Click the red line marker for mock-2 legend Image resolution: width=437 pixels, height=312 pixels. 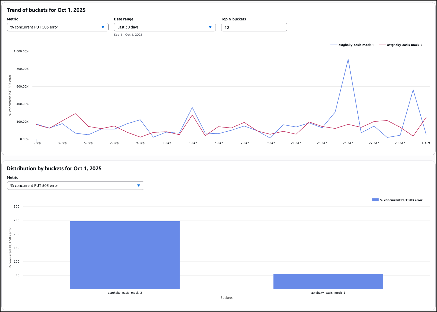pos(382,45)
